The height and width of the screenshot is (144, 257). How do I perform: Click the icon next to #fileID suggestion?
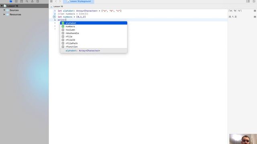(63, 40)
